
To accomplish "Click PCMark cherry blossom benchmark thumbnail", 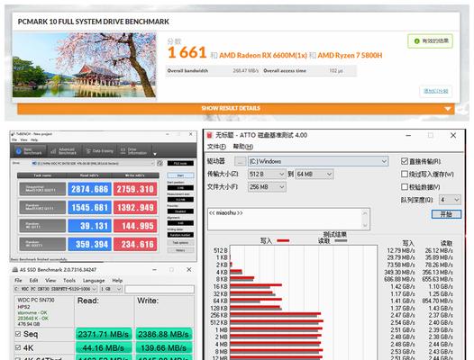I will 85,65.
